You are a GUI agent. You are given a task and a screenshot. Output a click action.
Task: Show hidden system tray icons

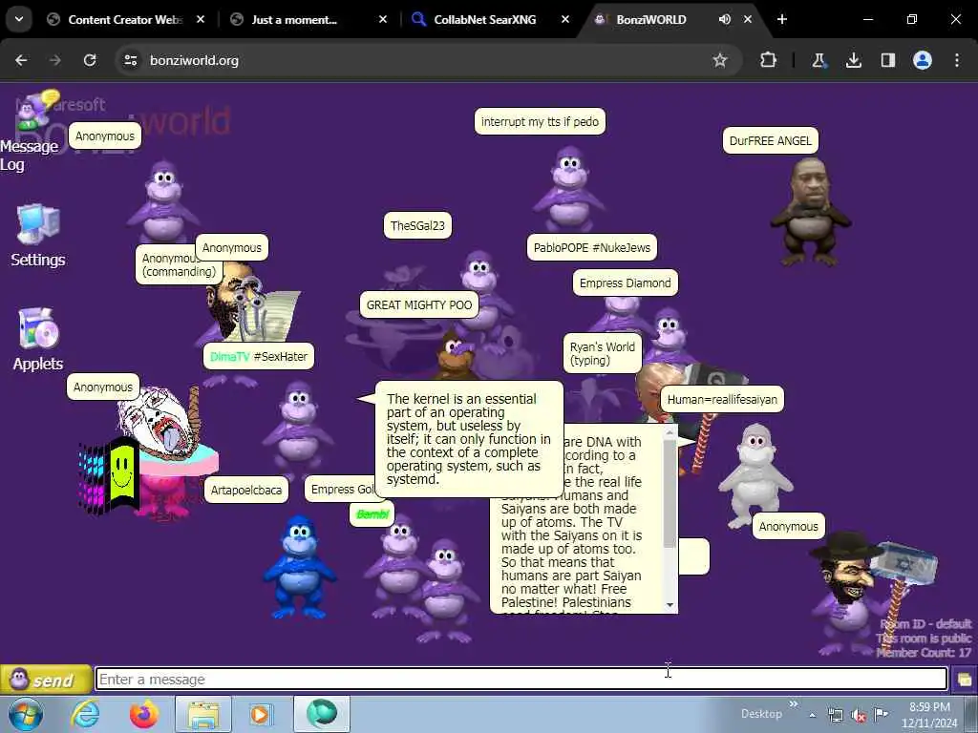[813, 715]
